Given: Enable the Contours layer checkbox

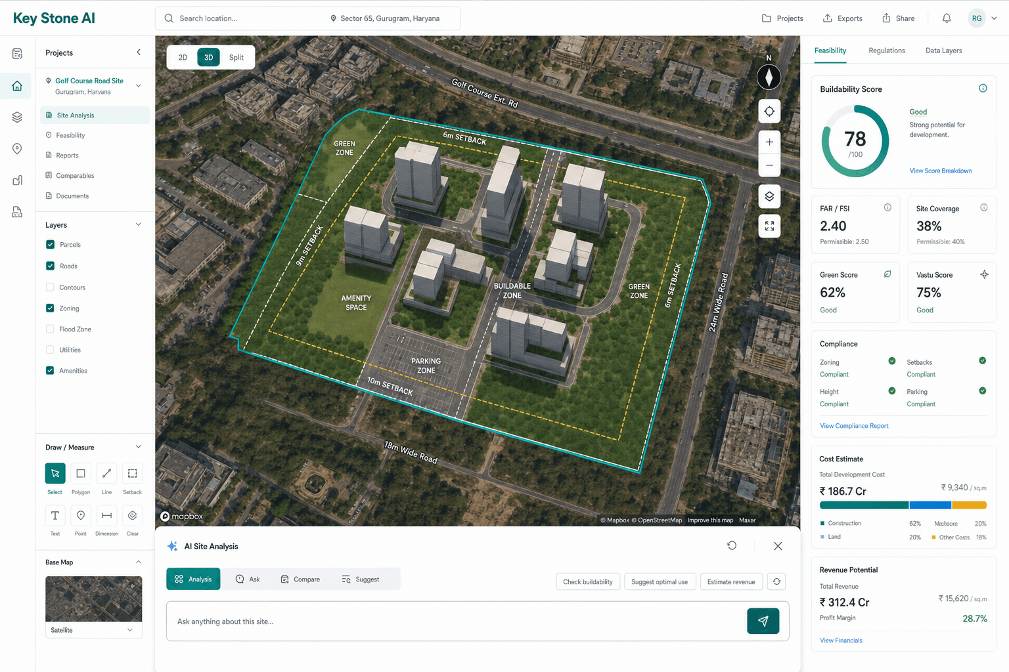Looking at the screenshot, I should click(x=50, y=287).
